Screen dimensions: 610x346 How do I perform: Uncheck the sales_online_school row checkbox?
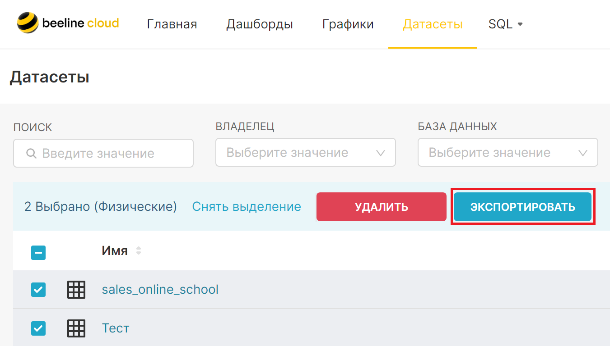tap(38, 289)
